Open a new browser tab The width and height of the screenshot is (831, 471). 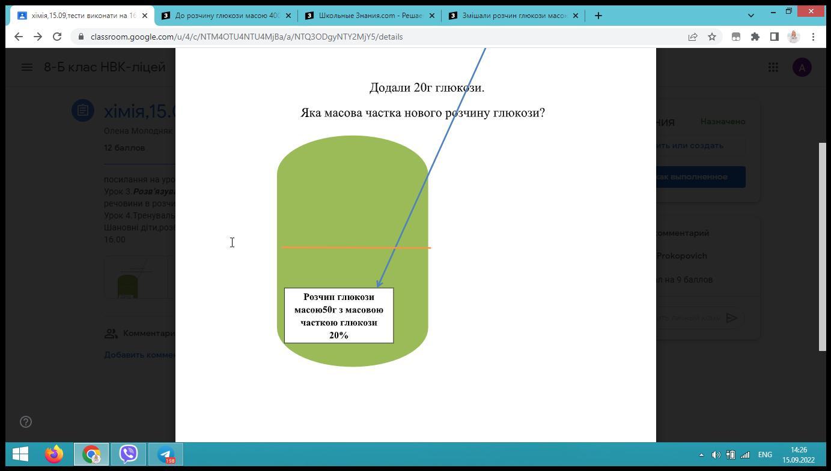coord(598,16)
